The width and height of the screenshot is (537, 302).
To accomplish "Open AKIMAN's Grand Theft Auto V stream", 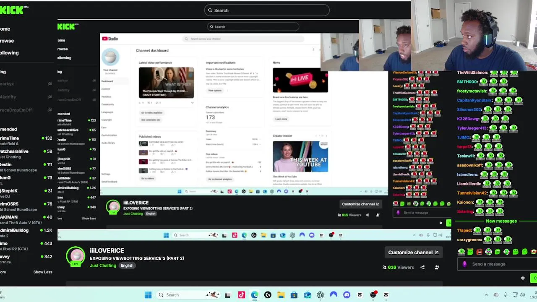I will point(26,220).
